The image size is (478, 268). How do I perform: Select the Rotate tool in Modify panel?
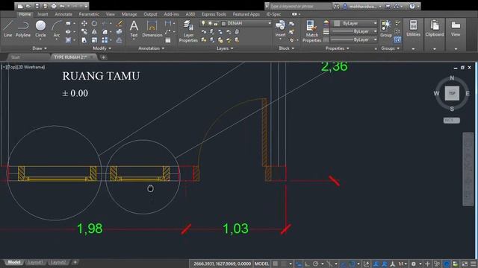[94, 23]
